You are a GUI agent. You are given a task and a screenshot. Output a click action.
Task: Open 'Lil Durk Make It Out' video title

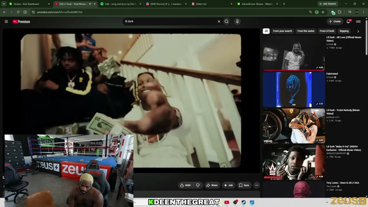(x=344, y=148)
